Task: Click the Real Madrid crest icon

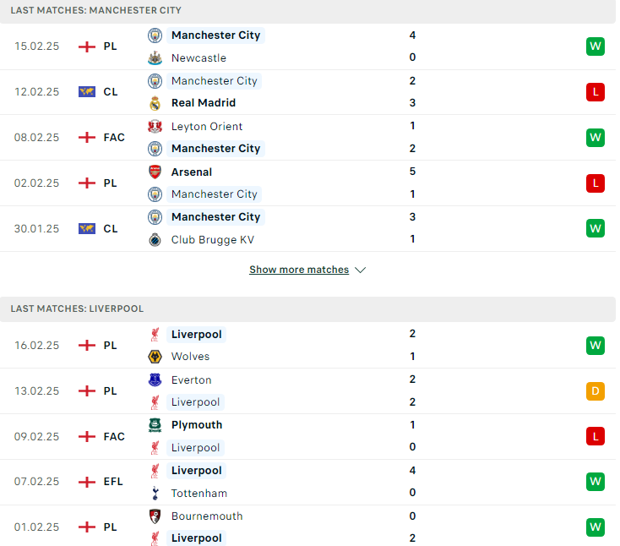Action: click(x=155, y=103)
